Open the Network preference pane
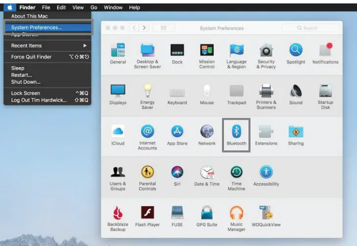 click(207, 135)
